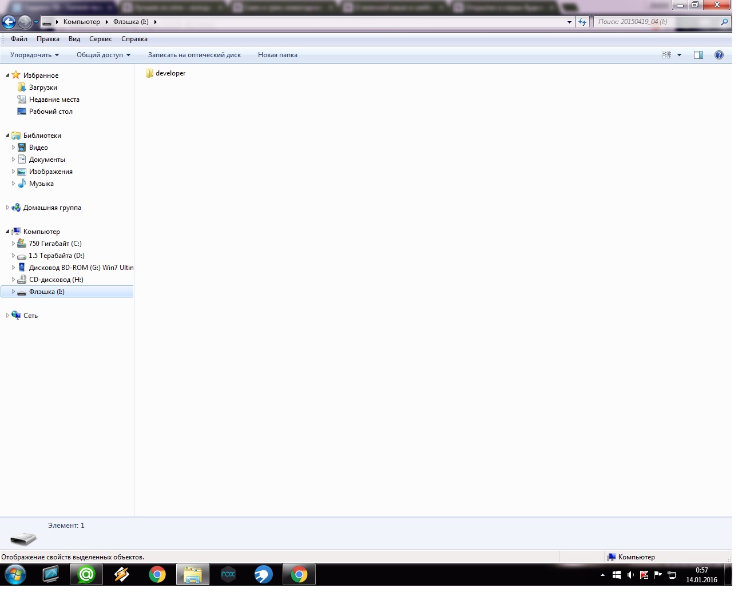Click Записать на оптический диск

(x=194, y=55)
